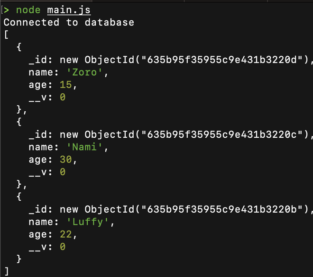Click the age value 22
Viewport: 313px width, 277px height.
[65, 234]
